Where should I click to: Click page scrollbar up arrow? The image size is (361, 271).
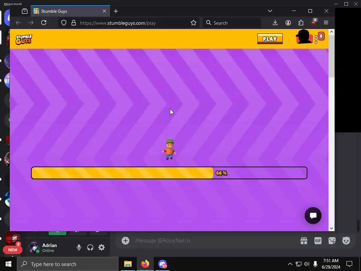point(331,32)
